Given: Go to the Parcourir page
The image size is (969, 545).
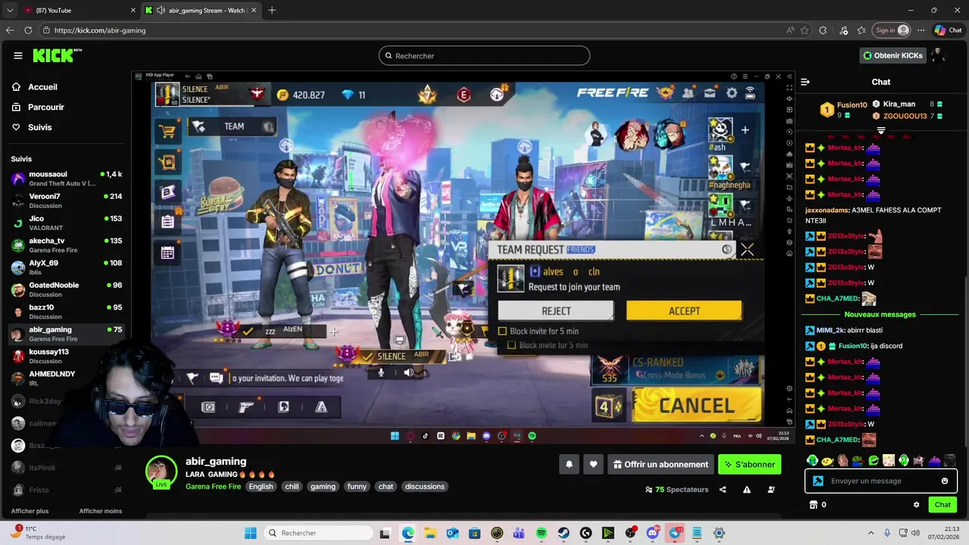Looking at the screenshot, I should (x=45, y=107).
